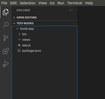This screenshot has width=105, height=99.
Task: Click the JS icon beside app.js
Action: tap(19, 45)
